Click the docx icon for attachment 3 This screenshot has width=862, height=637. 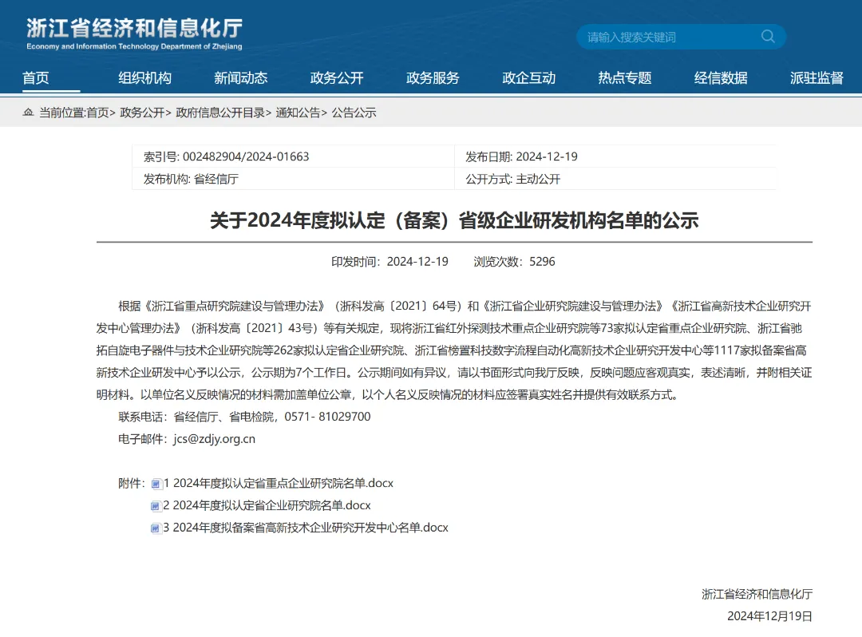[x=156, y=528]
